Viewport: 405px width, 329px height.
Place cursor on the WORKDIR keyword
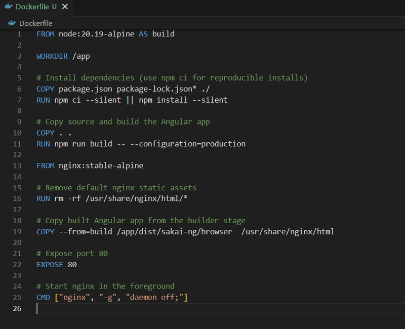click(x=53, y=56)
